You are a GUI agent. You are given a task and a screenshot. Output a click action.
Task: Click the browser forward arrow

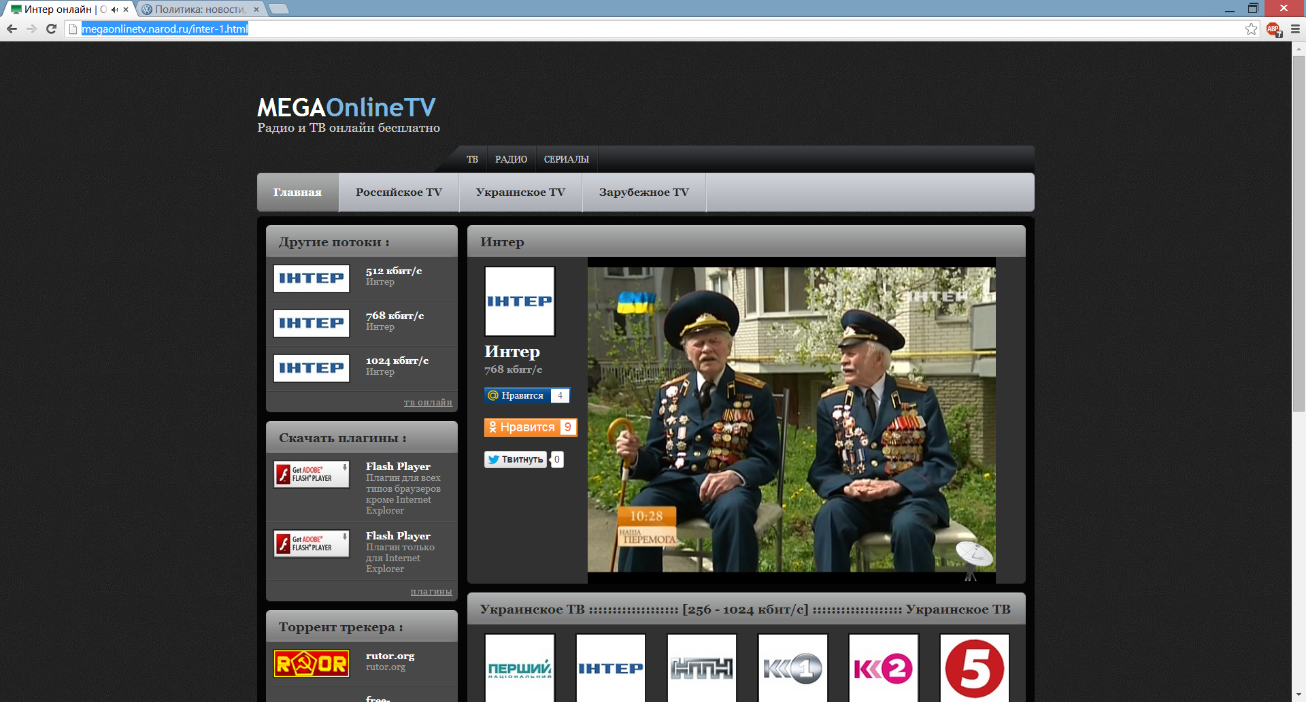coord(31,29)
